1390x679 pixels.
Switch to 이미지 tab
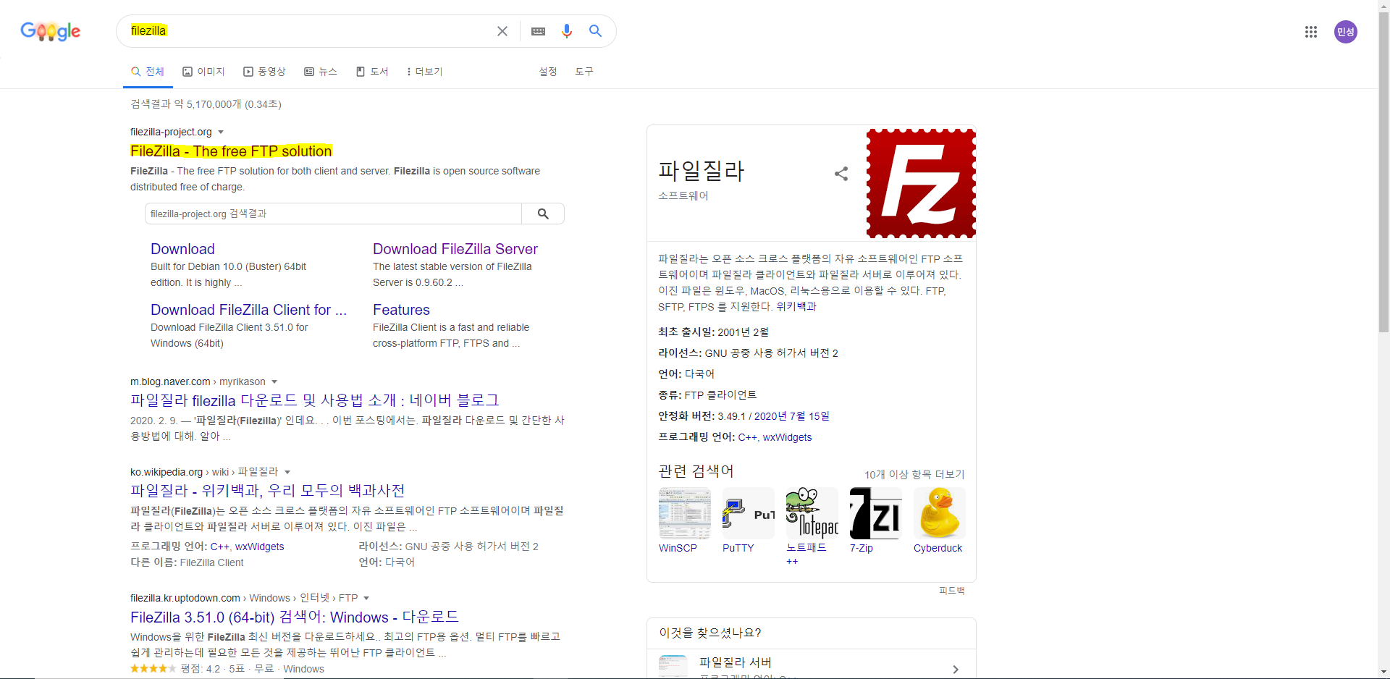[203, 72]
